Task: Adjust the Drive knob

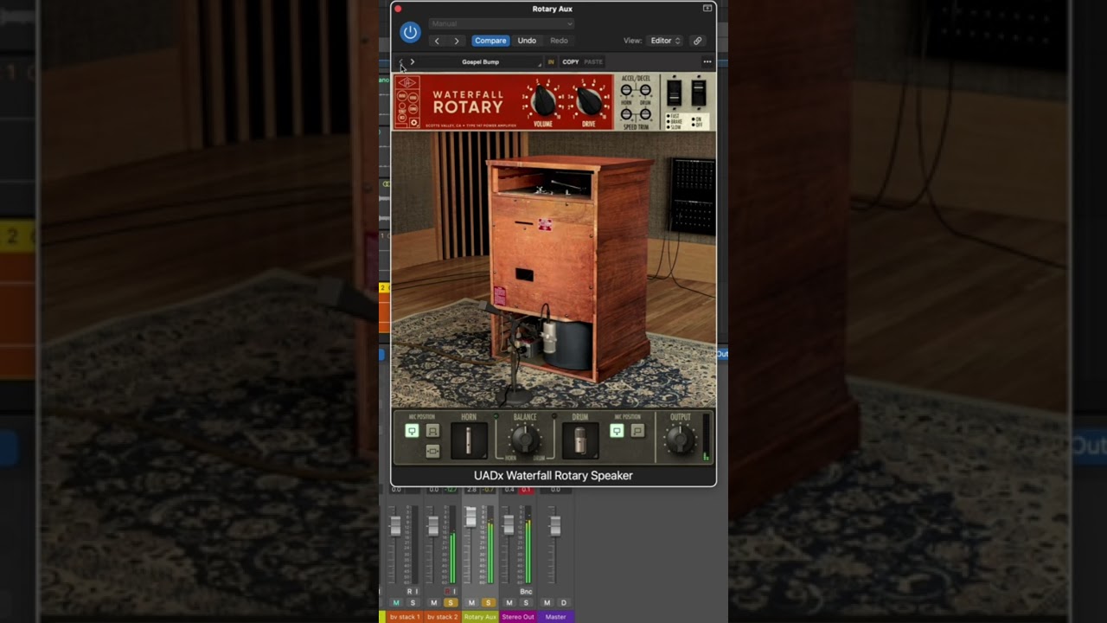Action: tap(590, 102)
